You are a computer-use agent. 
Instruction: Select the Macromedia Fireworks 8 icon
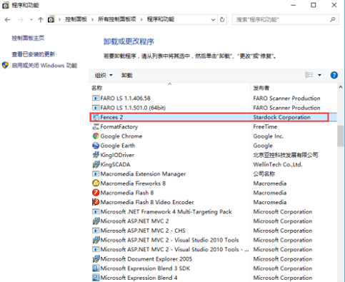pyautogui.click(x=96, y=183)
